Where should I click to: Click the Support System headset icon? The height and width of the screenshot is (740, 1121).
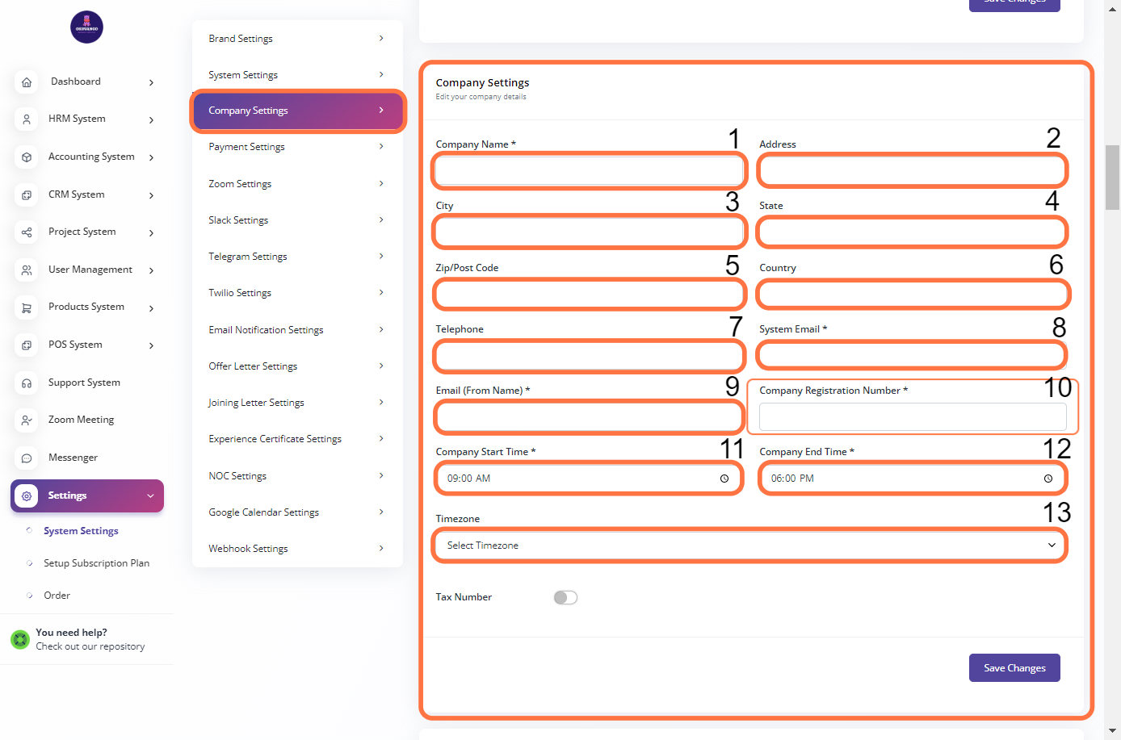(x=27, y=383)
